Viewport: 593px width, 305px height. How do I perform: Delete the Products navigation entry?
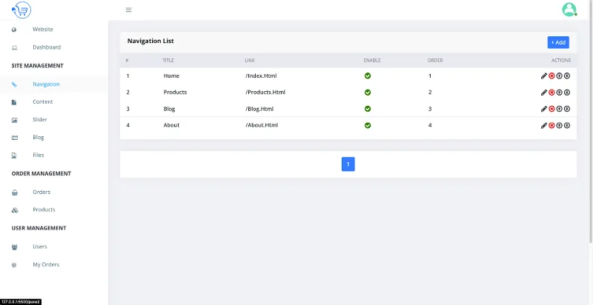(551, 93)
